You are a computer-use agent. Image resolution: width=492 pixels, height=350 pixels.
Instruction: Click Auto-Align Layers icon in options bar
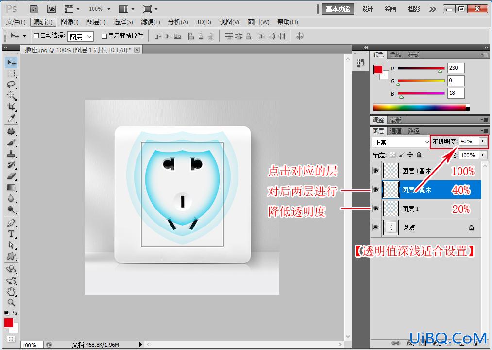(x=300, y=36)
